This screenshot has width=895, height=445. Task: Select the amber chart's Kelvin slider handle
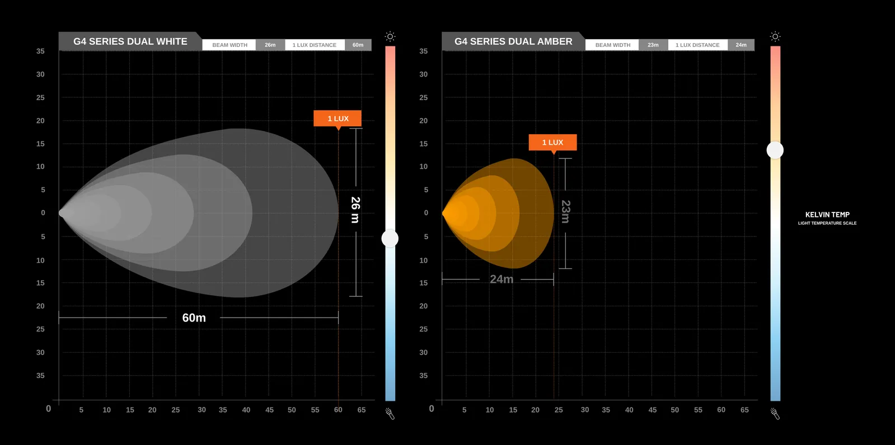[x=775, y=150]
